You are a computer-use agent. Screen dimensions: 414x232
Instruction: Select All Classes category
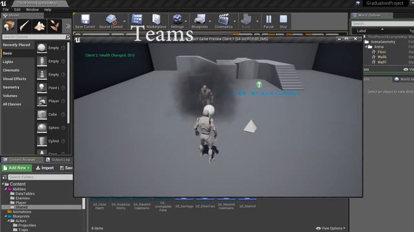12,104
